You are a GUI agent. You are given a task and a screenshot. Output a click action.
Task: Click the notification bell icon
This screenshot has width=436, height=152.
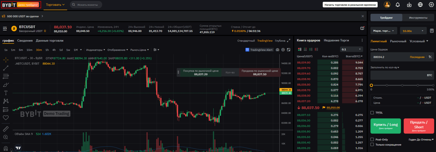(x=398, y=5)
